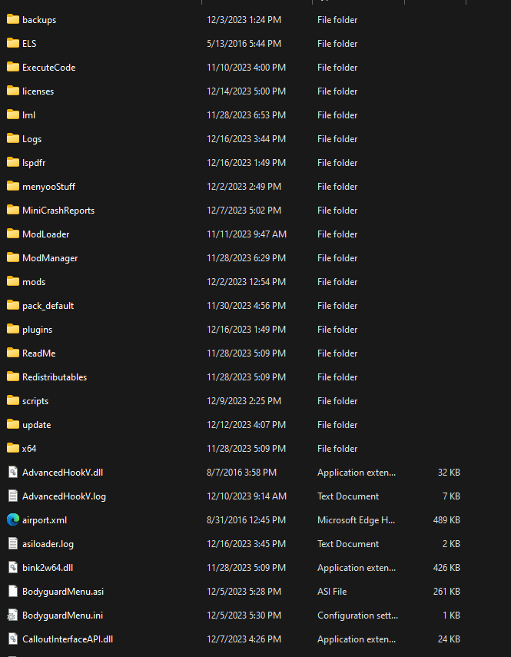The image size is (511, 657).
Task: Select the ELS folder name
Action: click(x=29, y=44)
